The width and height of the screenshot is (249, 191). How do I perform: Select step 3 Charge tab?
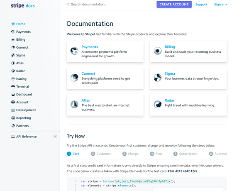point(131,154)
